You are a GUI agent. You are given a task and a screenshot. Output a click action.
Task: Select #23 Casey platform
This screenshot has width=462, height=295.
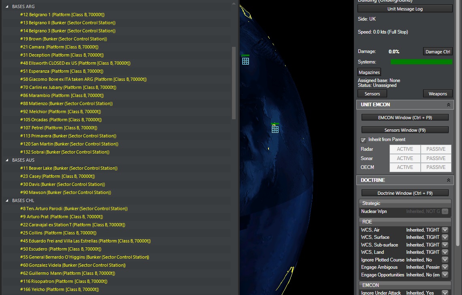57,176
